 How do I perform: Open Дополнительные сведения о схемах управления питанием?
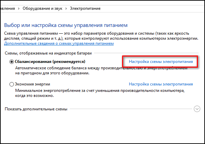coord(59,43)
